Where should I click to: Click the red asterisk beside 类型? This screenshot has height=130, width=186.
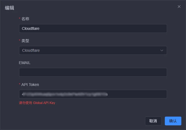pyautogui.click(x=20, y=41)
